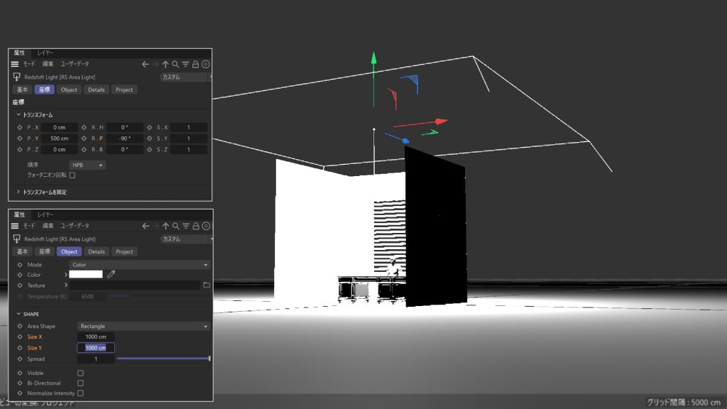The width and height of the screenshot is (727, 409).
Task: Click the white Color swatch
Action: coord(85,275)
